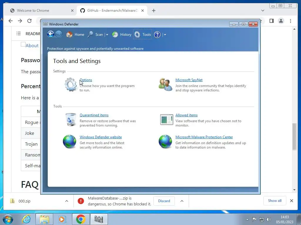301x225 pixels.
Task: Click Show all downloads
Action: [x=275, y=200]
